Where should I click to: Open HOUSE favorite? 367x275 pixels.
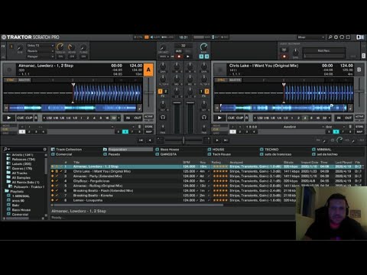point(216,150)
